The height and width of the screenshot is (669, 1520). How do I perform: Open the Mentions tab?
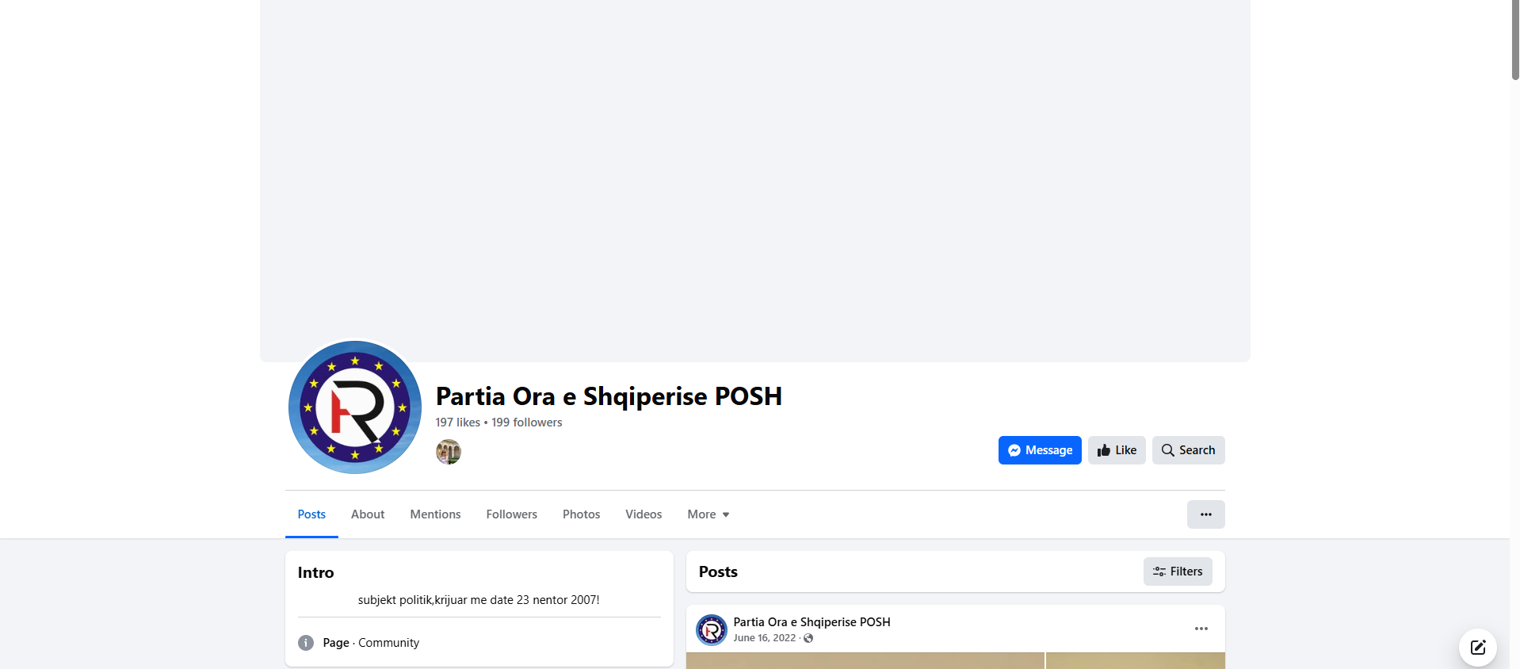(x=435, y=514)
